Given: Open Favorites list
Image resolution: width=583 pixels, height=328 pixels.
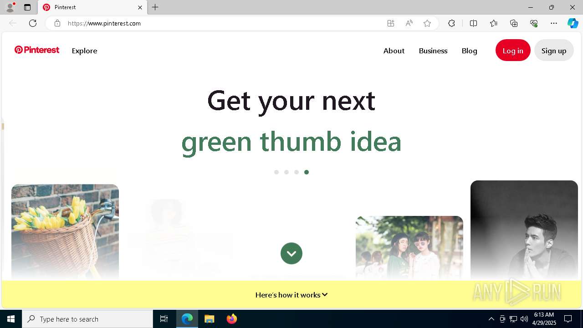Looking at the screenshot, I should (494, 23).
